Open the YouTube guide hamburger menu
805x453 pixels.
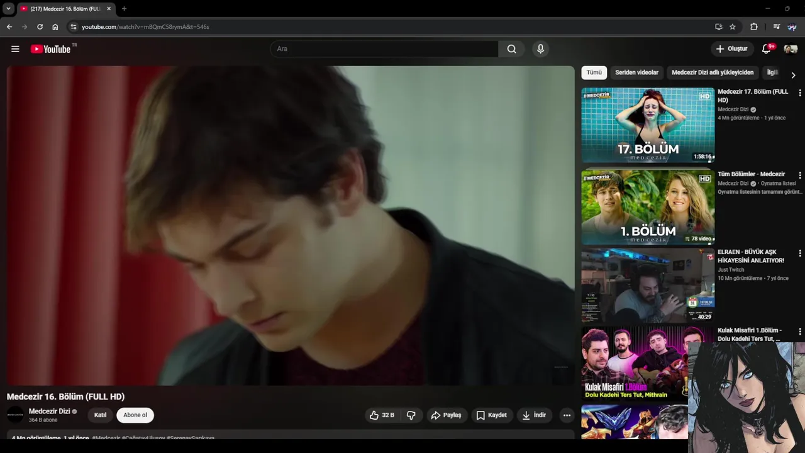tap(15, 49)
